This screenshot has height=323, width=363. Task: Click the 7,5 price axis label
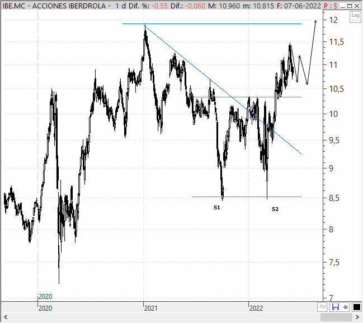click(x=334, y=263)
